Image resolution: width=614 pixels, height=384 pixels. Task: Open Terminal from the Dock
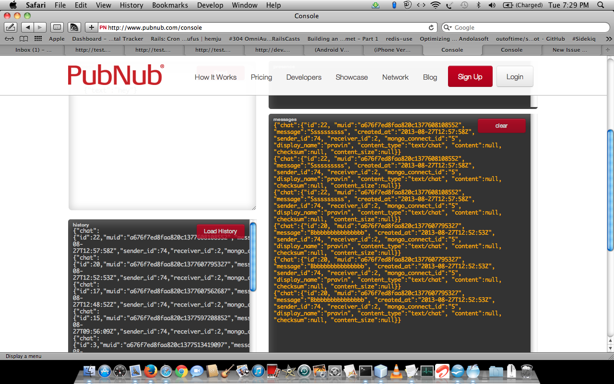click(x=366, y=371)
